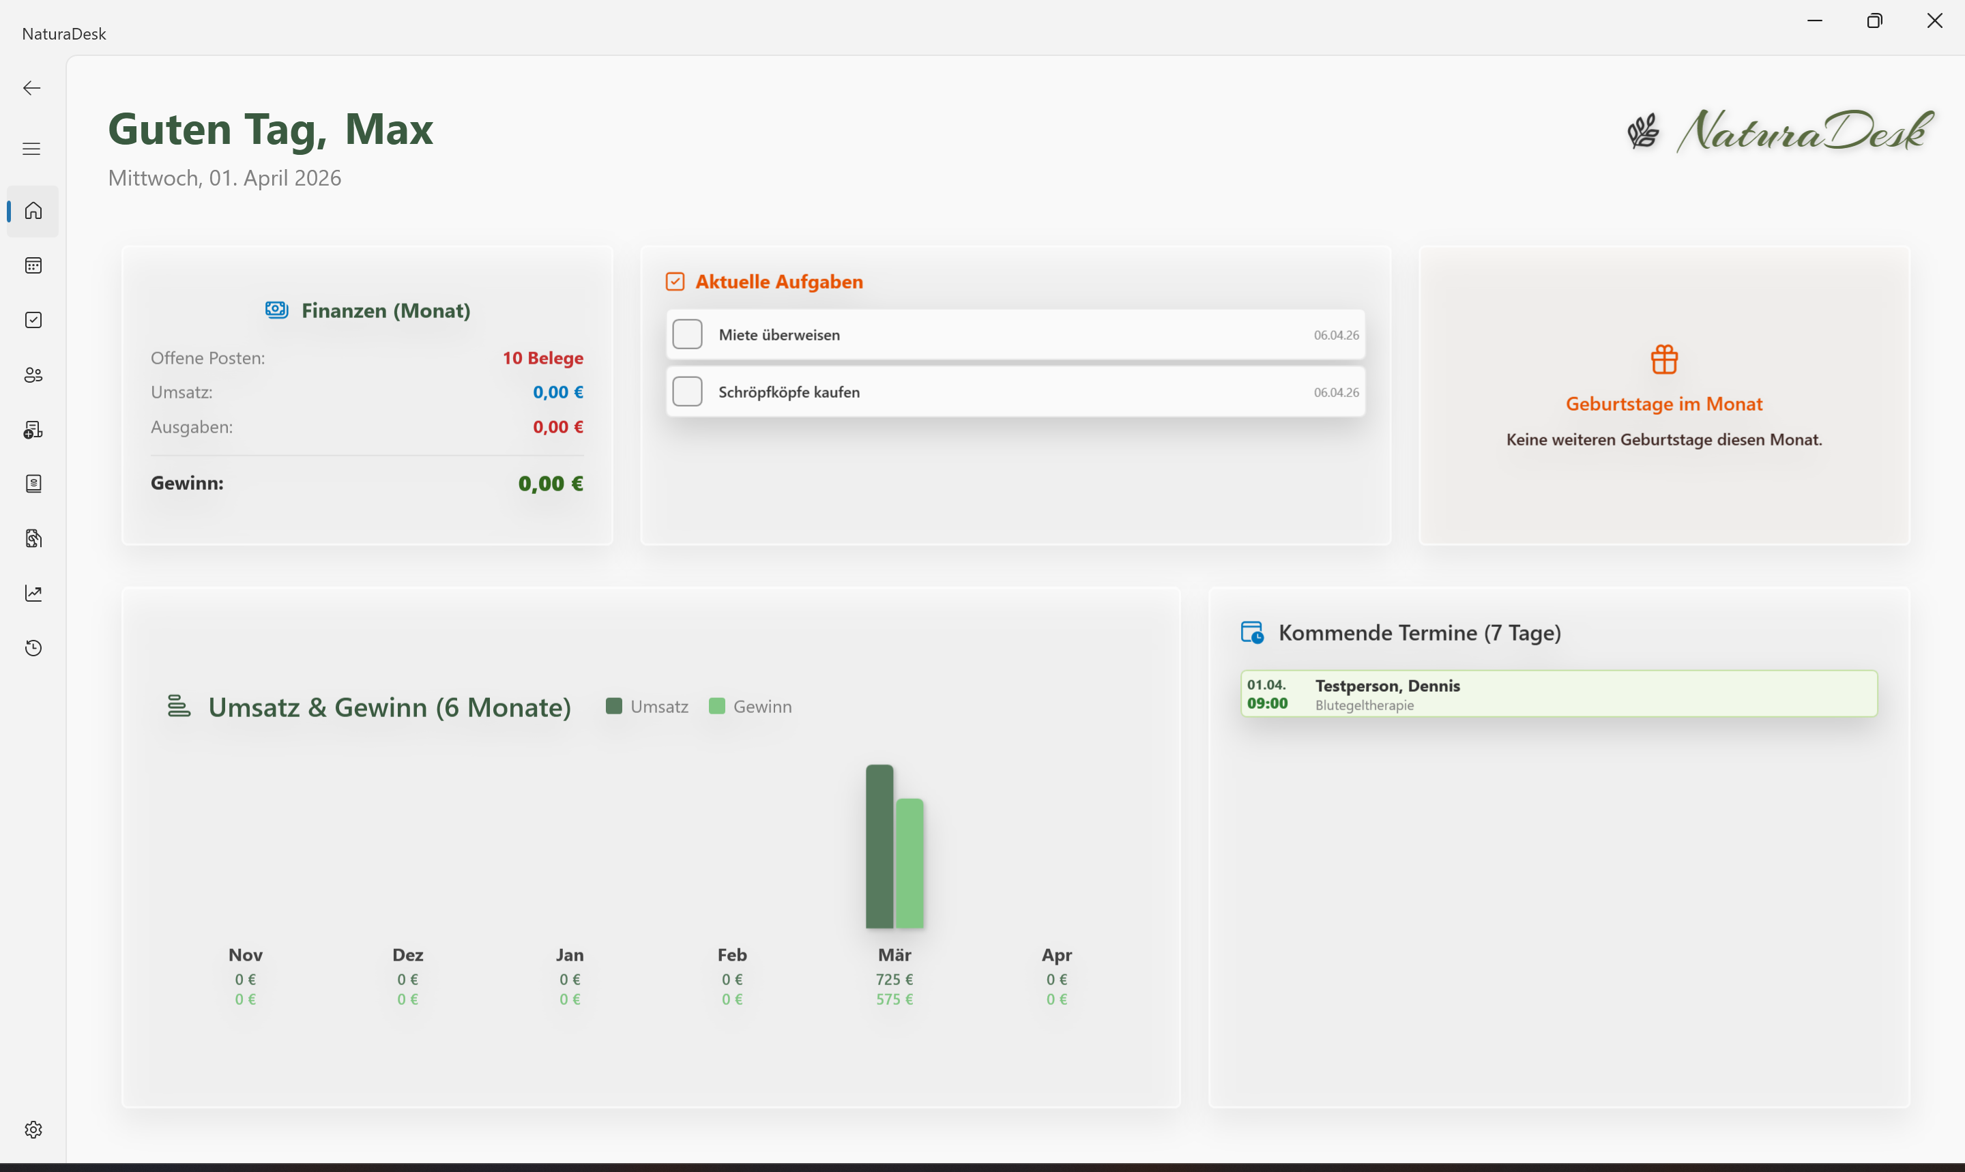Open the Calendar section in the sidebar
This screenshot has height=1172, width=1965.
32,265
